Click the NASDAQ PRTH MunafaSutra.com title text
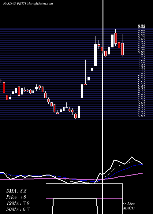 28,4
